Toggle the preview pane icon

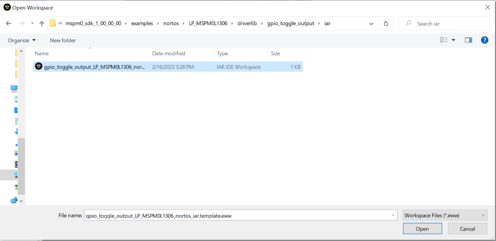click(x=468, y=40)
